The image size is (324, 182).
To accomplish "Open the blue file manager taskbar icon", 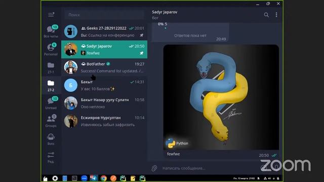I will click(65, 178).
